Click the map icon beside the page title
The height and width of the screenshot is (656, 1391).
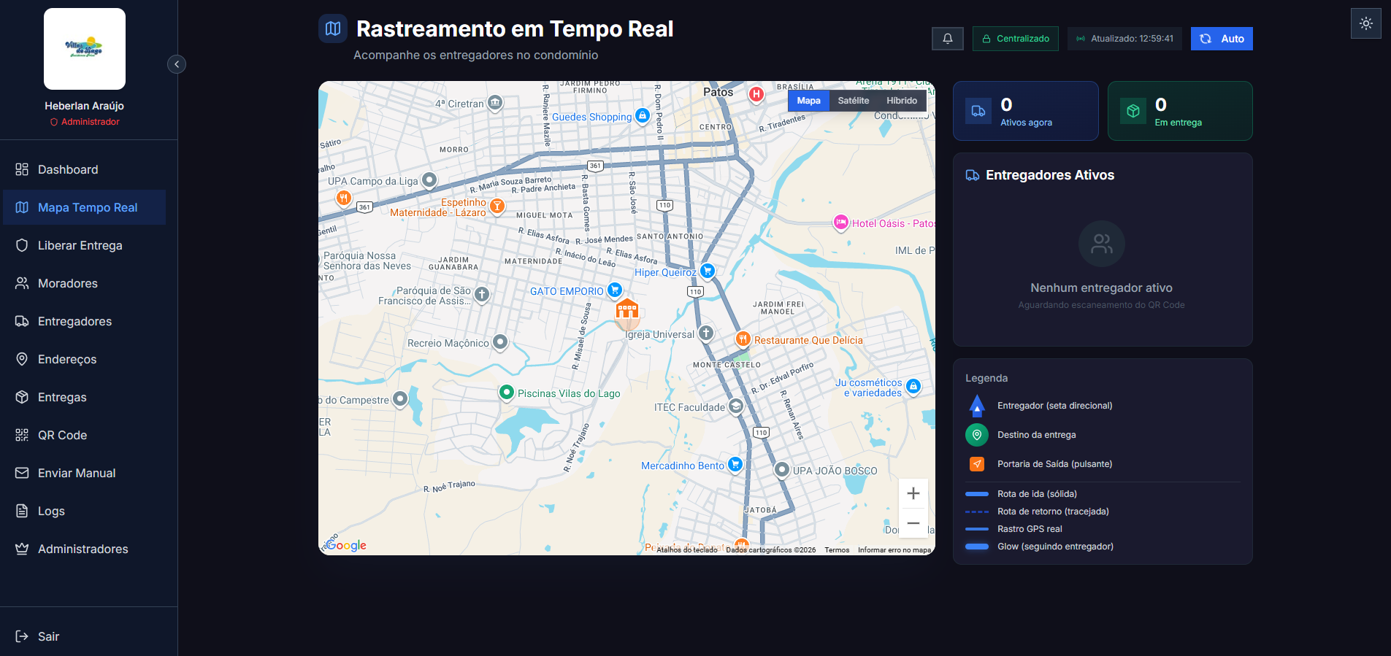click(x=333, y=28)
